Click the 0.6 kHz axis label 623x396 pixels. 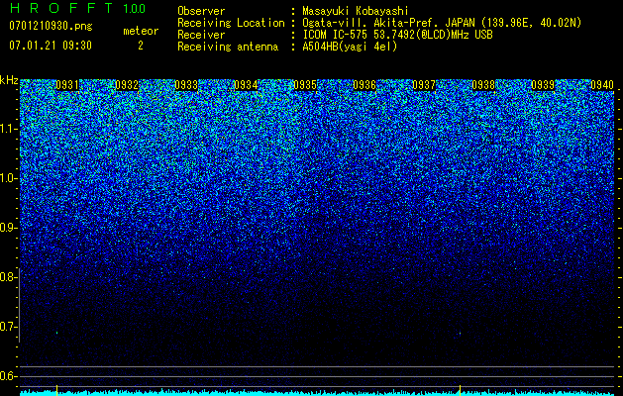pos(7,376)
